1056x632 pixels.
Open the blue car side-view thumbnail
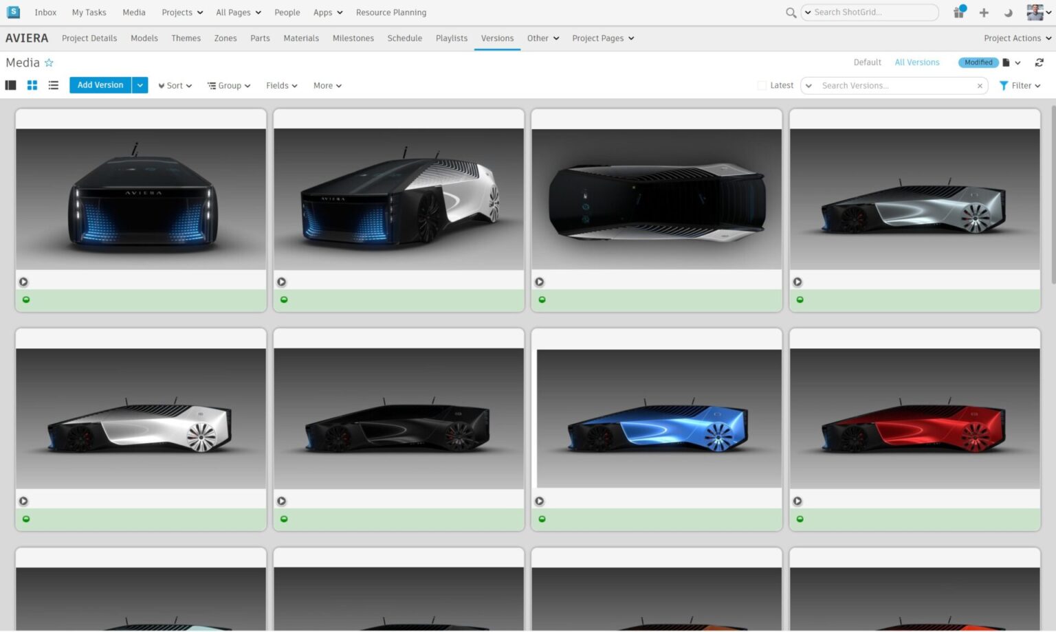point(657,419)
